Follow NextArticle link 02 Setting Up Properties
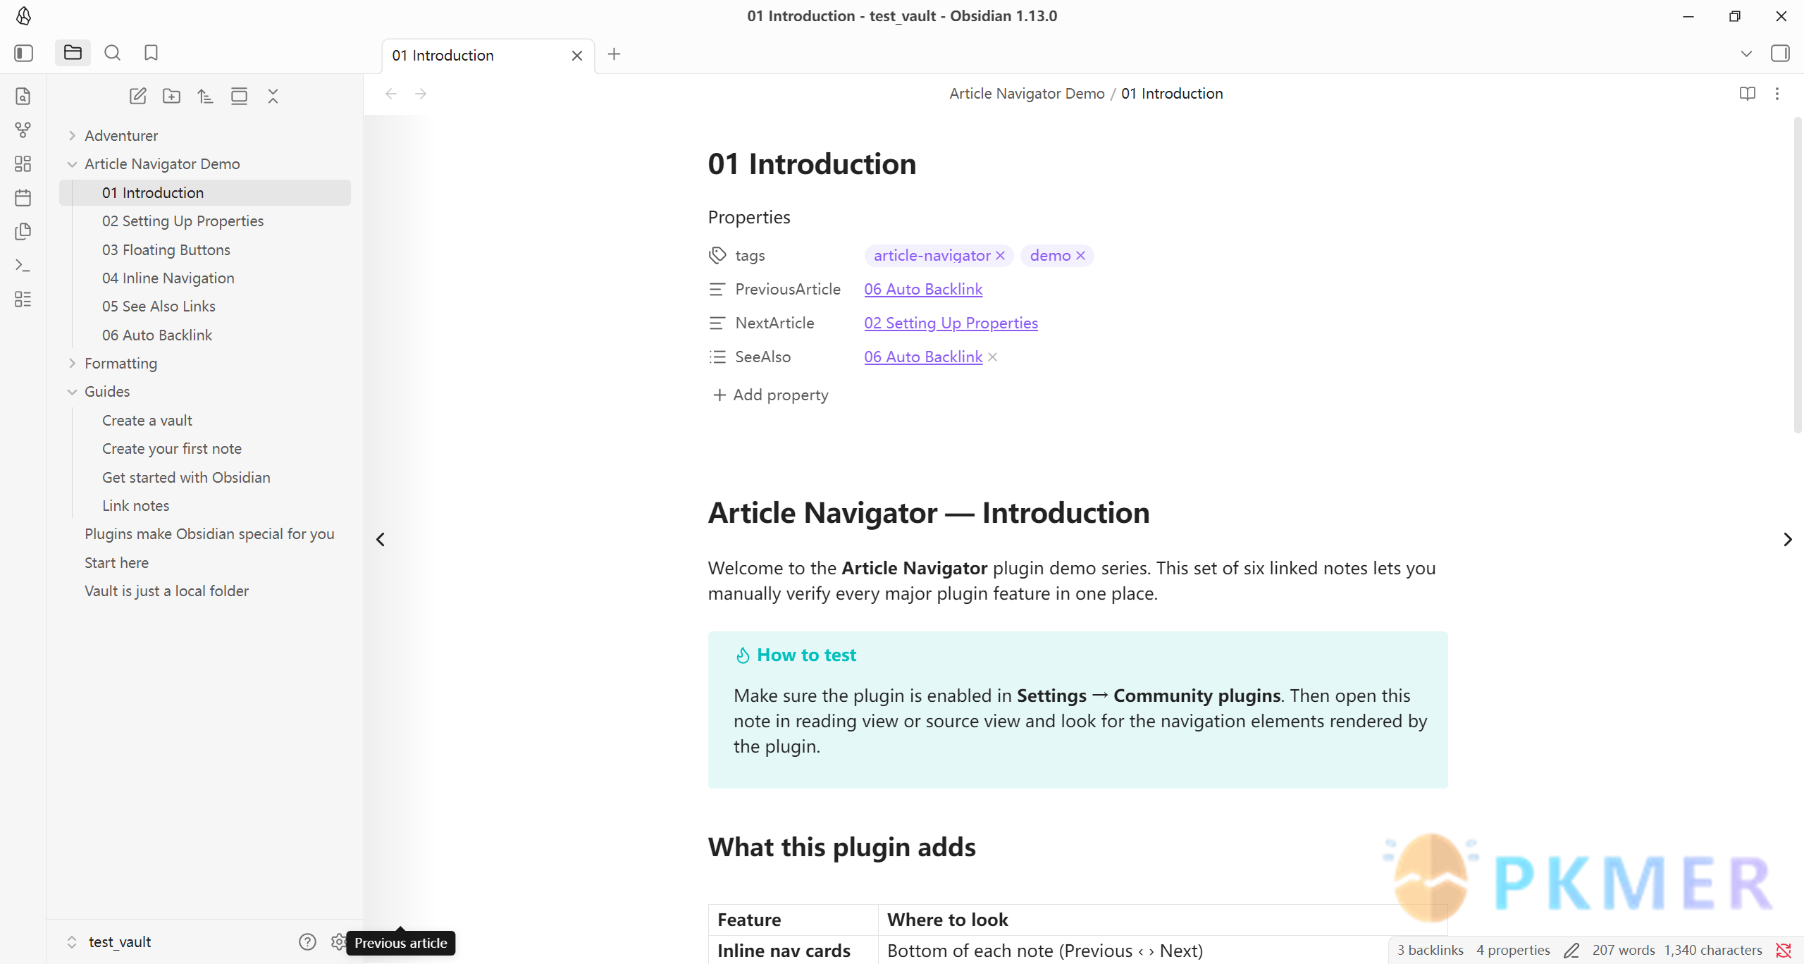The width and height of the screenshot is (1804, 964). coord(951,323)
